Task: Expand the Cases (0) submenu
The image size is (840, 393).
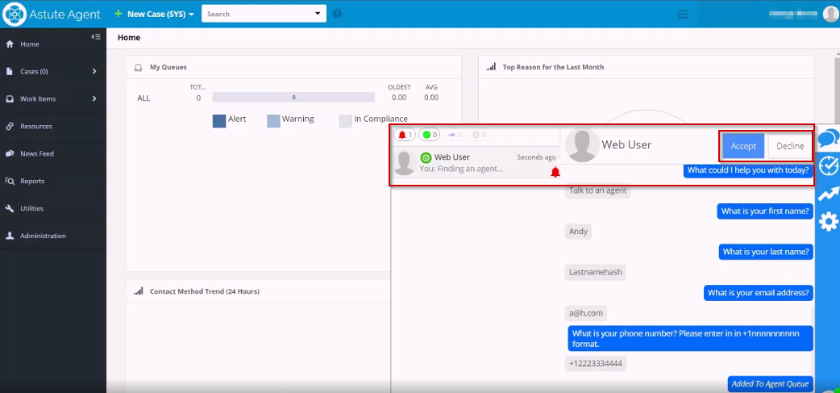Action: click(x=94, y=71)
